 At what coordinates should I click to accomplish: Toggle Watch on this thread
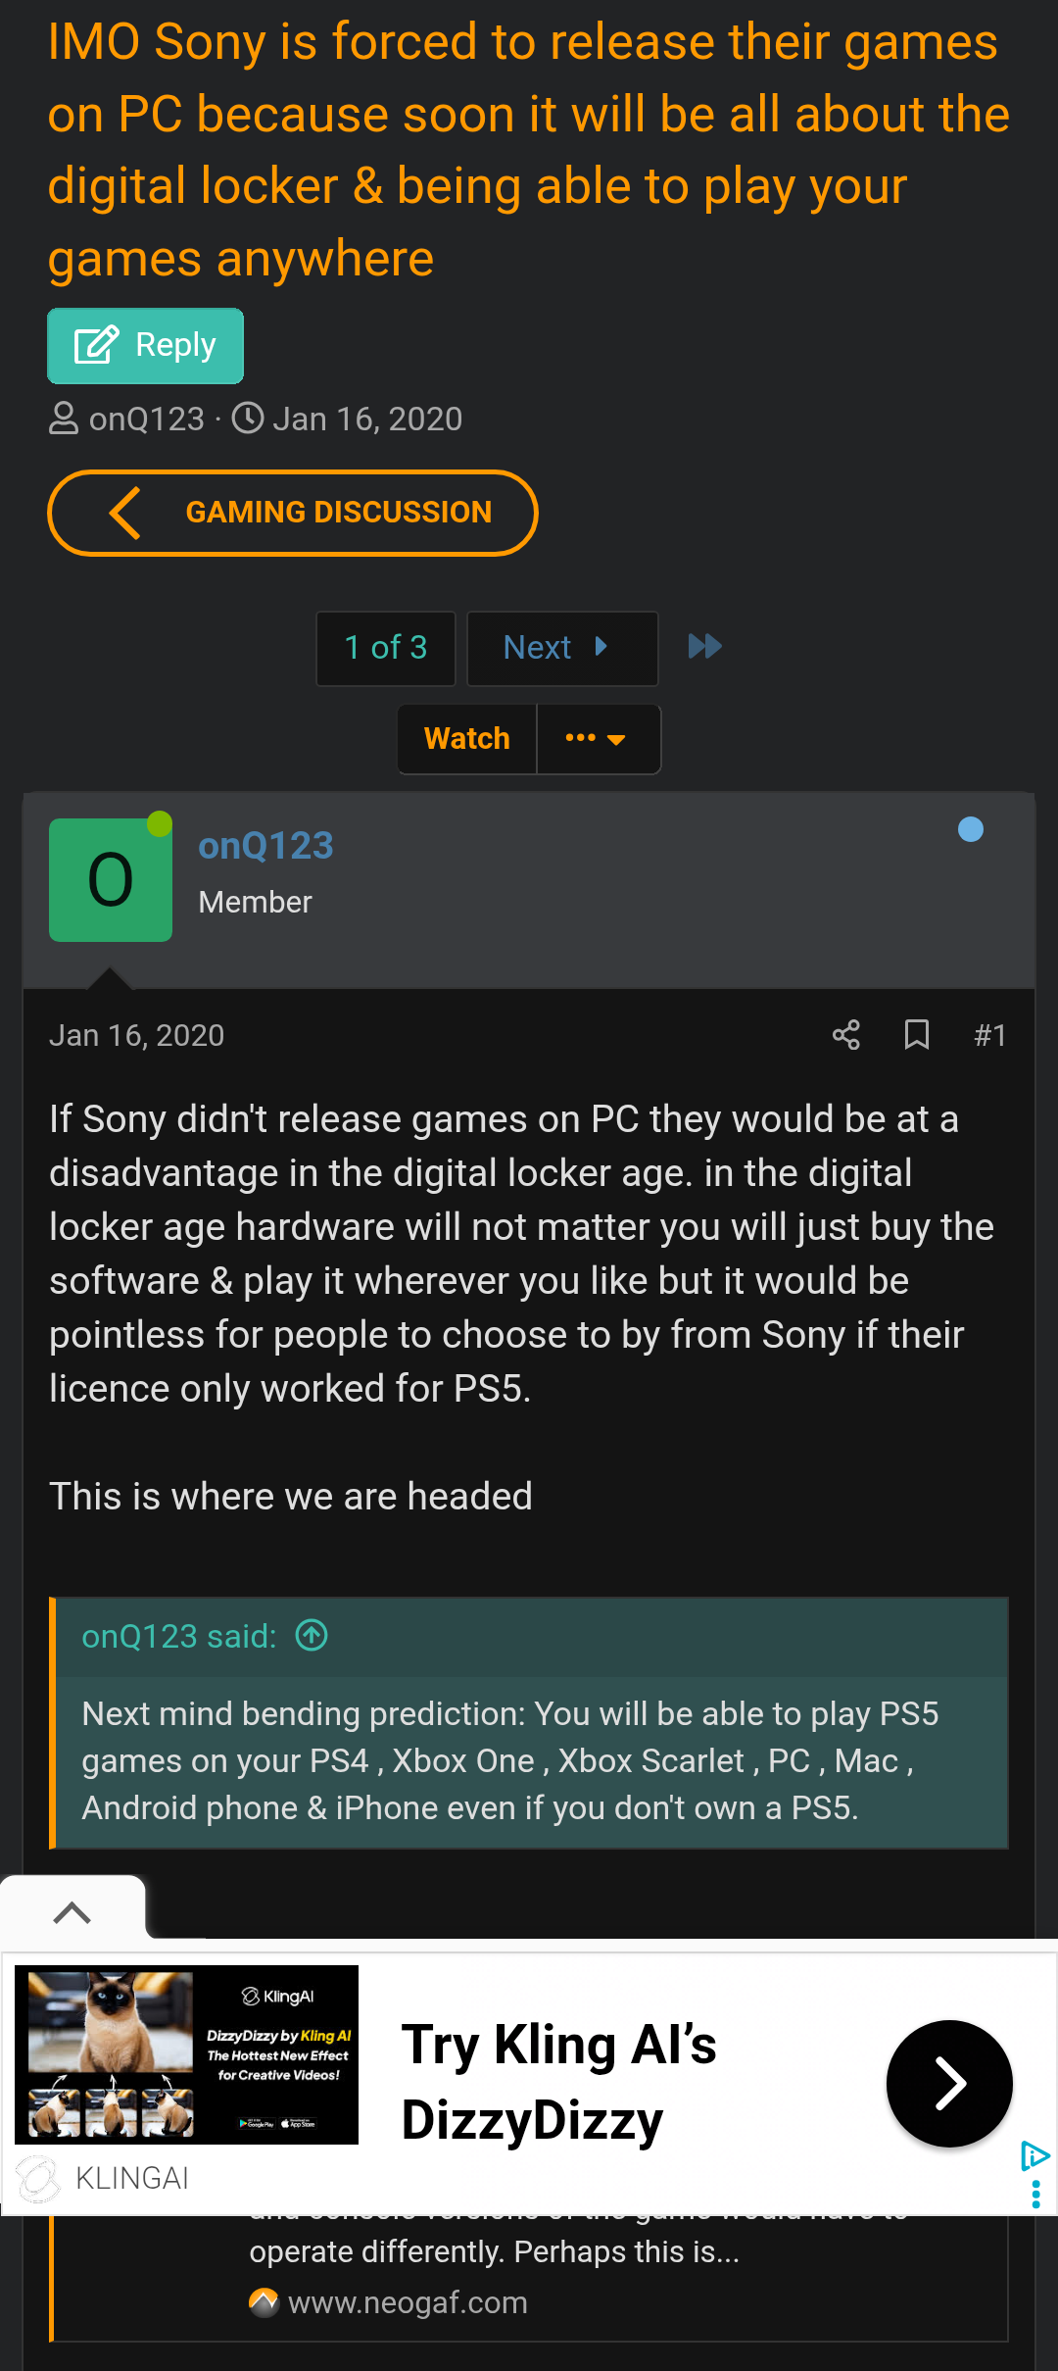[x=467, y=739]
